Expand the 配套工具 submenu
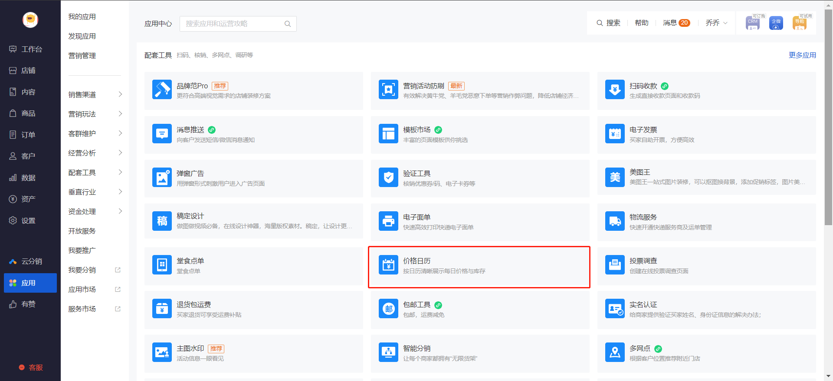833x381 pixels. (120, 172)
